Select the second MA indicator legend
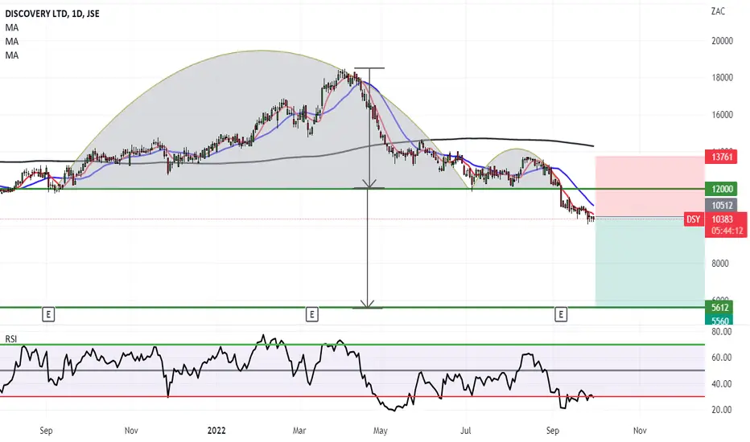Image resolution: width=750 pixels, height=442 pixels. coord(12,42)
